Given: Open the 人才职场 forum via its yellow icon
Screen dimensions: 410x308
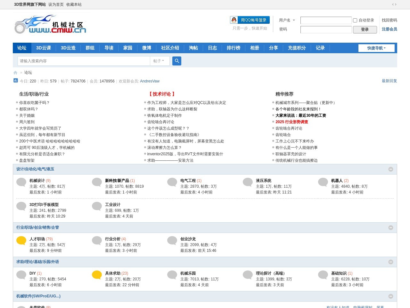Looking at the screenshot, I should pos(21,240).
